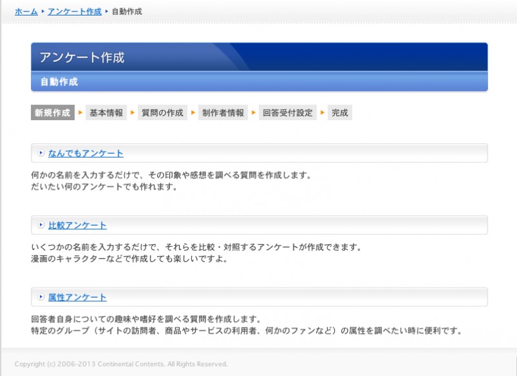Click arrow icon beside 比較アンケート
The image size is (517, 376).
point(41,225)
